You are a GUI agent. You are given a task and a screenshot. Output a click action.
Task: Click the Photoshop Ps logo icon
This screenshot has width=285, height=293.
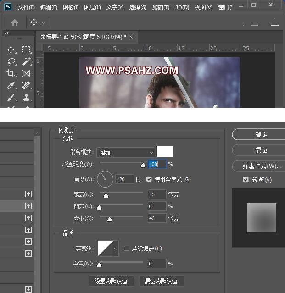tap(8, 7)
